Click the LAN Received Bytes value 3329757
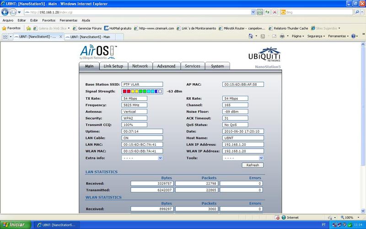Viewport: 366px width, 229px height. (152, 184)
